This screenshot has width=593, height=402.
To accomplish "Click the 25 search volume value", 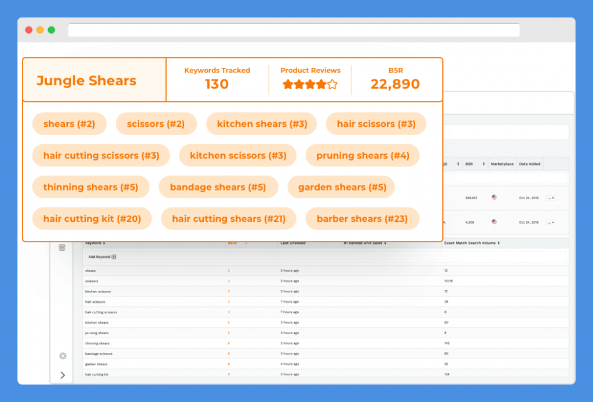I will coord(446,364).
